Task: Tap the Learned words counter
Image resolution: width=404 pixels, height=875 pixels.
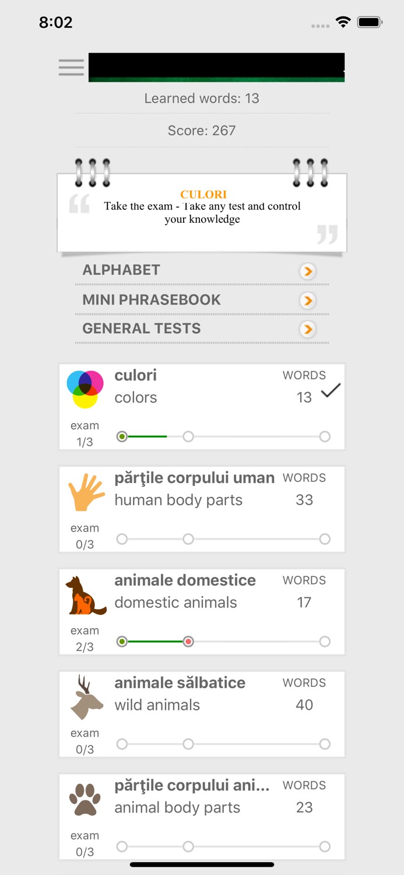Action: coord(202,98)
